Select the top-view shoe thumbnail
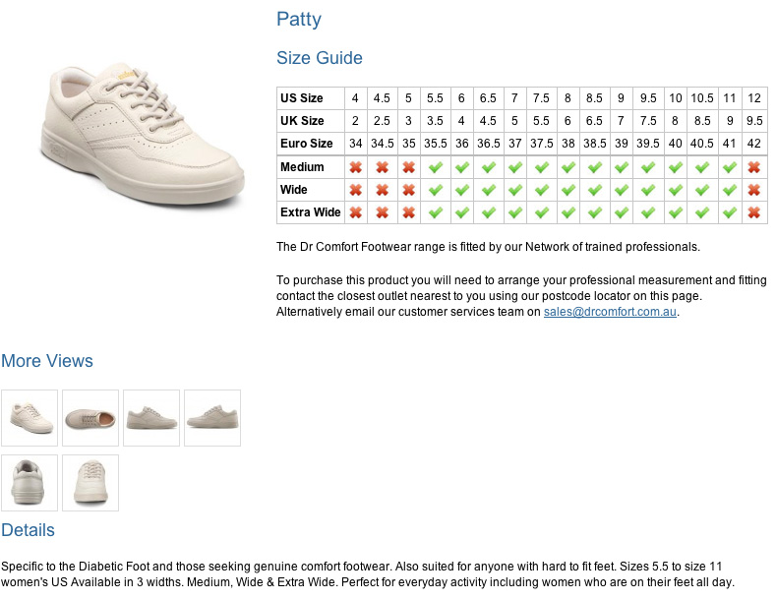 pos(90,418)
